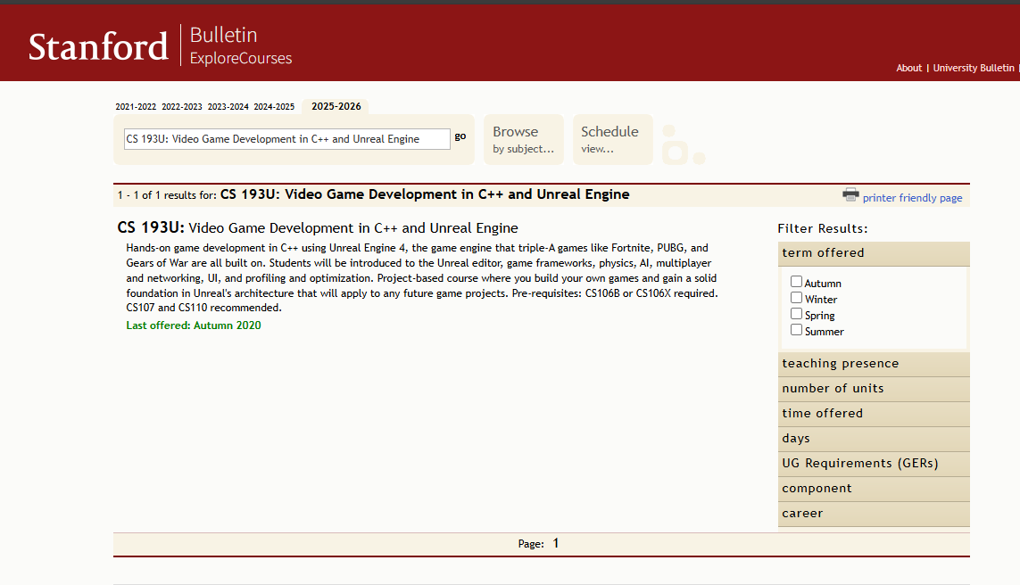Check the Spring term checkbox
Screen dimensions: 1020x585
pos(796,313)
